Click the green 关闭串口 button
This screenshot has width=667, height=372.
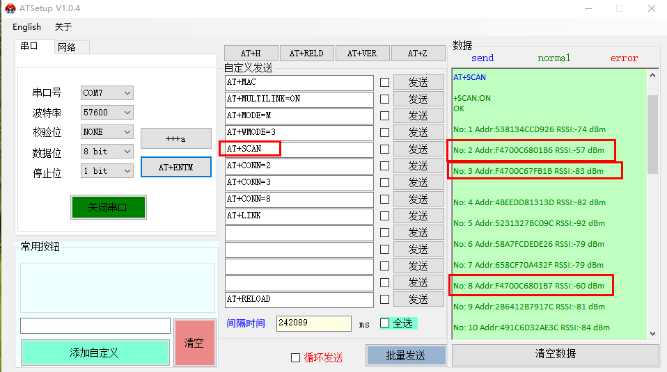click(x=107, y=207)
